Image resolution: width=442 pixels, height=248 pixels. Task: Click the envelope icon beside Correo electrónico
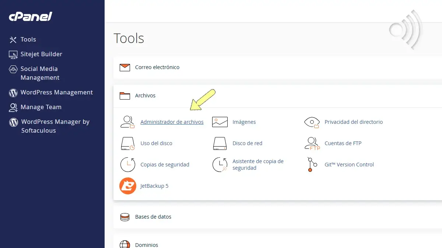125,67
